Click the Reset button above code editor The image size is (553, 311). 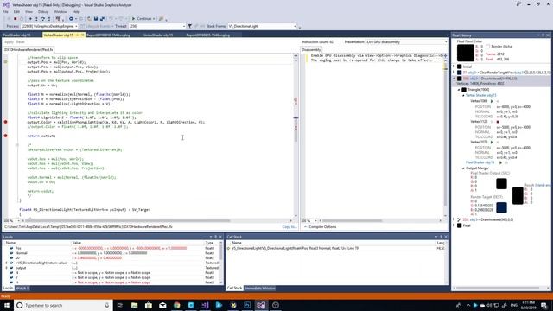point(21,42)
